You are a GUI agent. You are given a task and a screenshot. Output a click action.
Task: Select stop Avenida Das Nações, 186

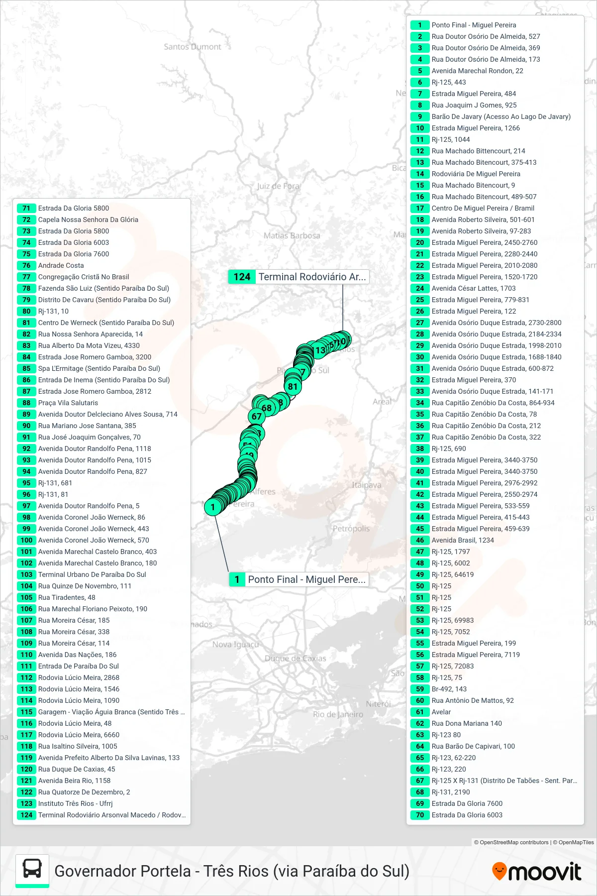[67, 655]
